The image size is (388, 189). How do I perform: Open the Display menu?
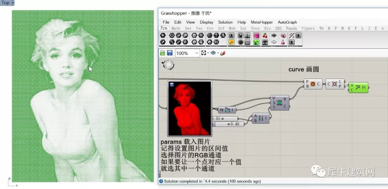206,22
